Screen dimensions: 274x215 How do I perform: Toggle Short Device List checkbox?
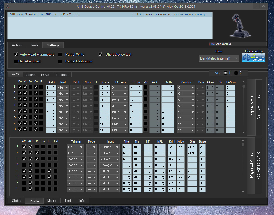100,55
